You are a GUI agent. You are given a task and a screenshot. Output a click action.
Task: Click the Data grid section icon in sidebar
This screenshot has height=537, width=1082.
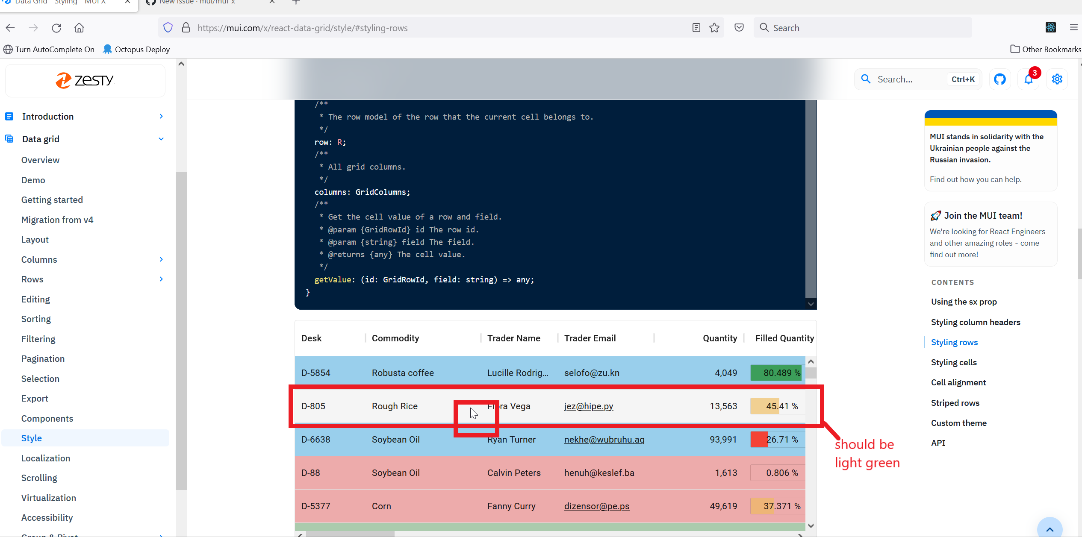[9, 138]
